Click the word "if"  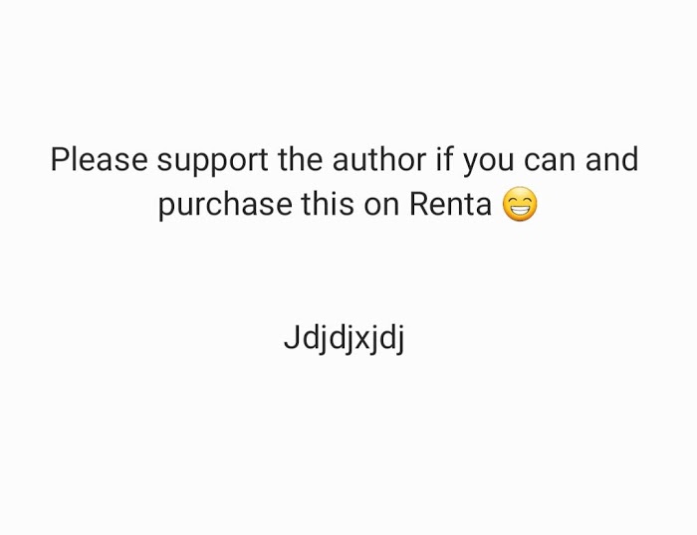coord(444,159)
